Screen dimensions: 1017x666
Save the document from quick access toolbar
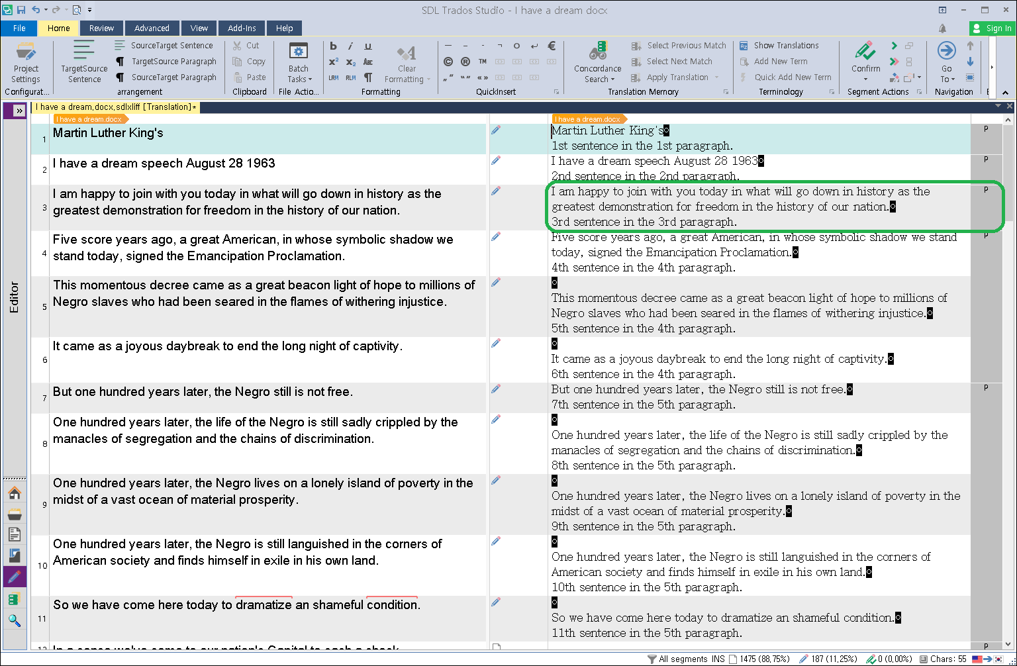21,10
